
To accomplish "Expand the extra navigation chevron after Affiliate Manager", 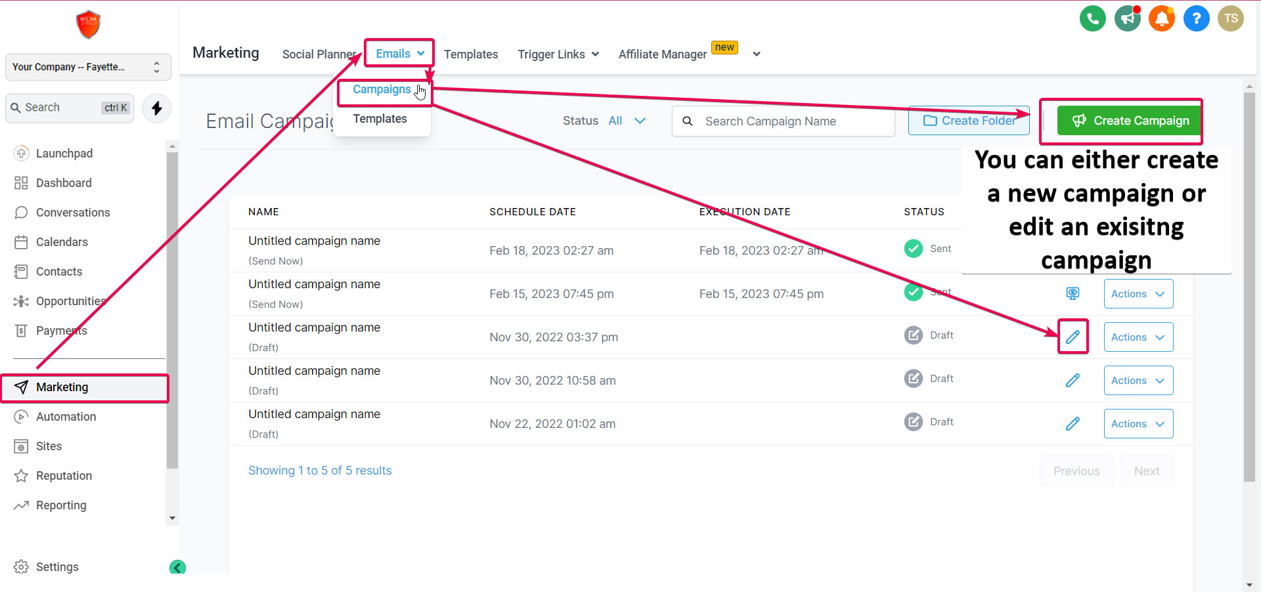I will click(x=757, y=54).
